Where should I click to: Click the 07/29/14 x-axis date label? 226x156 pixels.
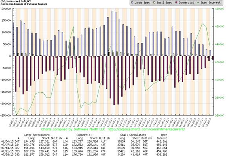coord(11,123)
